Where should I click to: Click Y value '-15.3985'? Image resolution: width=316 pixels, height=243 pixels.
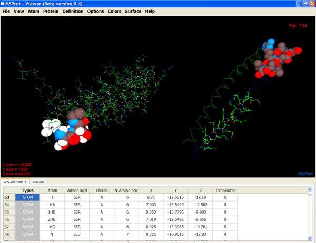pyautogui.click(x=175, y=227)
